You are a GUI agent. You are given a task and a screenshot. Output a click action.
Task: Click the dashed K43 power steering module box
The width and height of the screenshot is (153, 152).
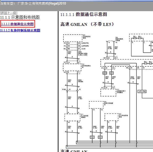[x=112, y=117]
